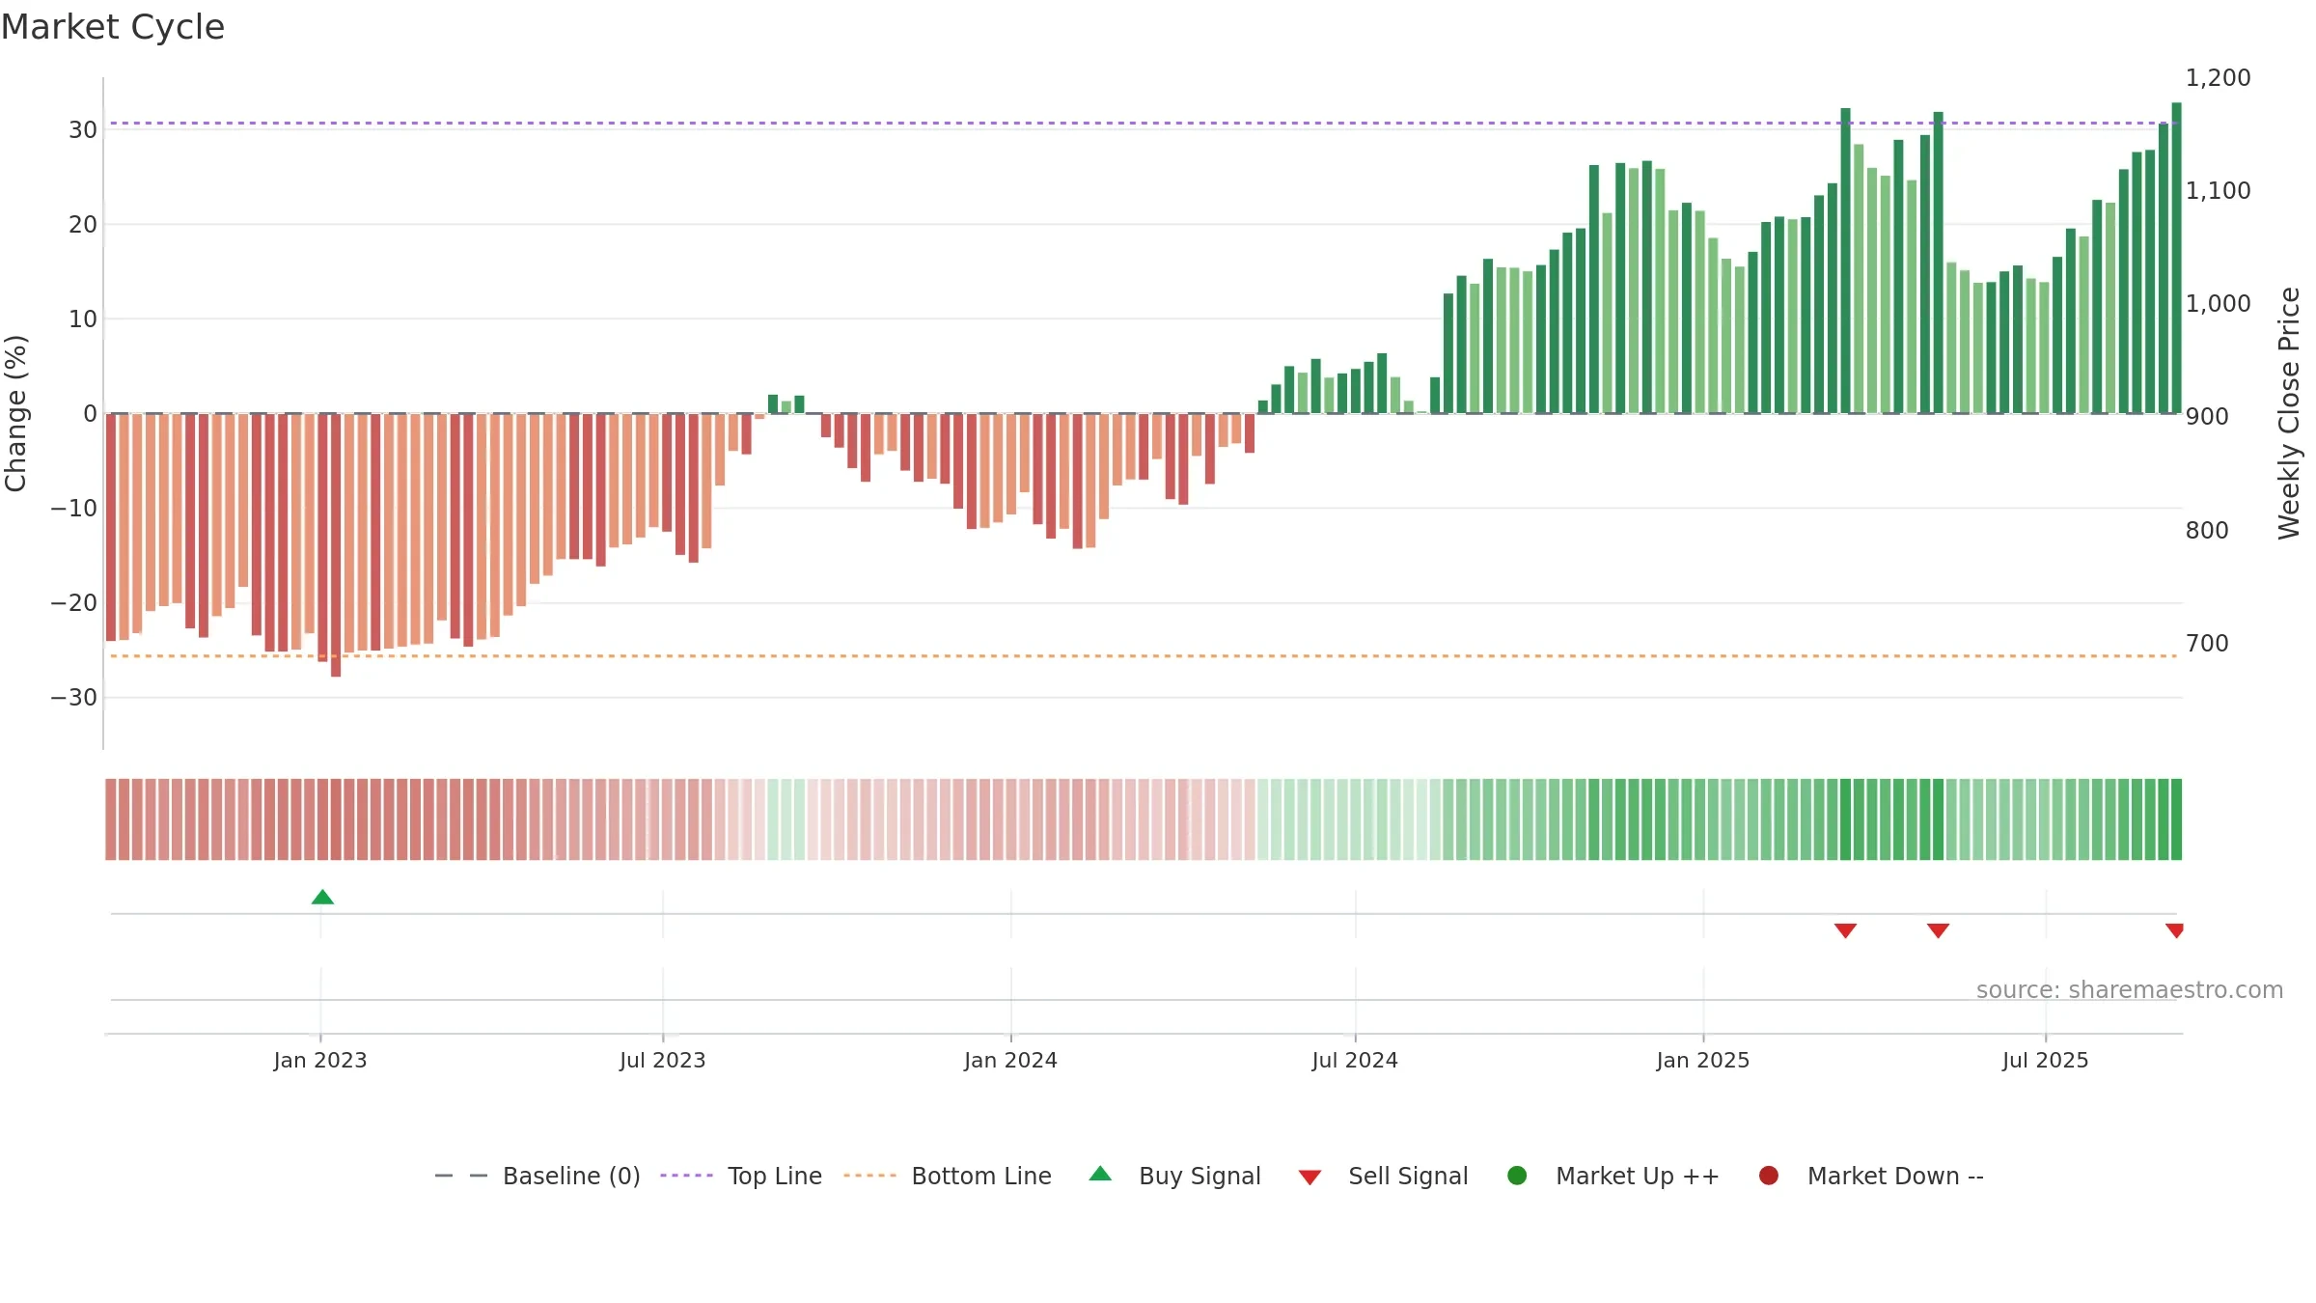The image size is (2316, 1303).
Task: Click the Jul 2023 axis label
Action: [662, 1060]
